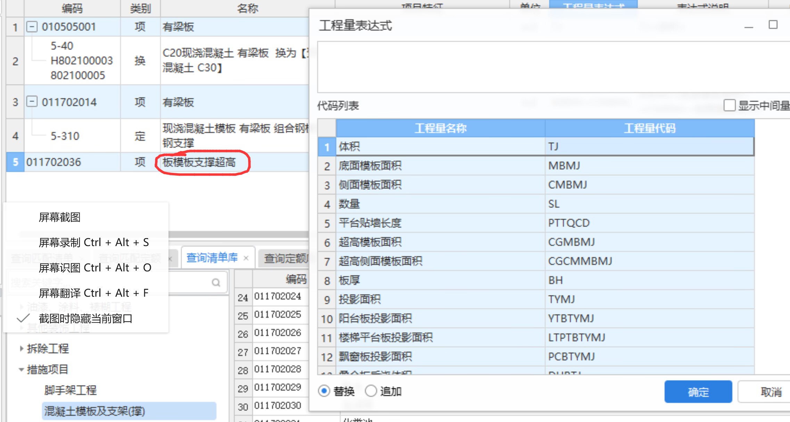
Task: Select the 底面模板面积 row
Action: point(536,166)
